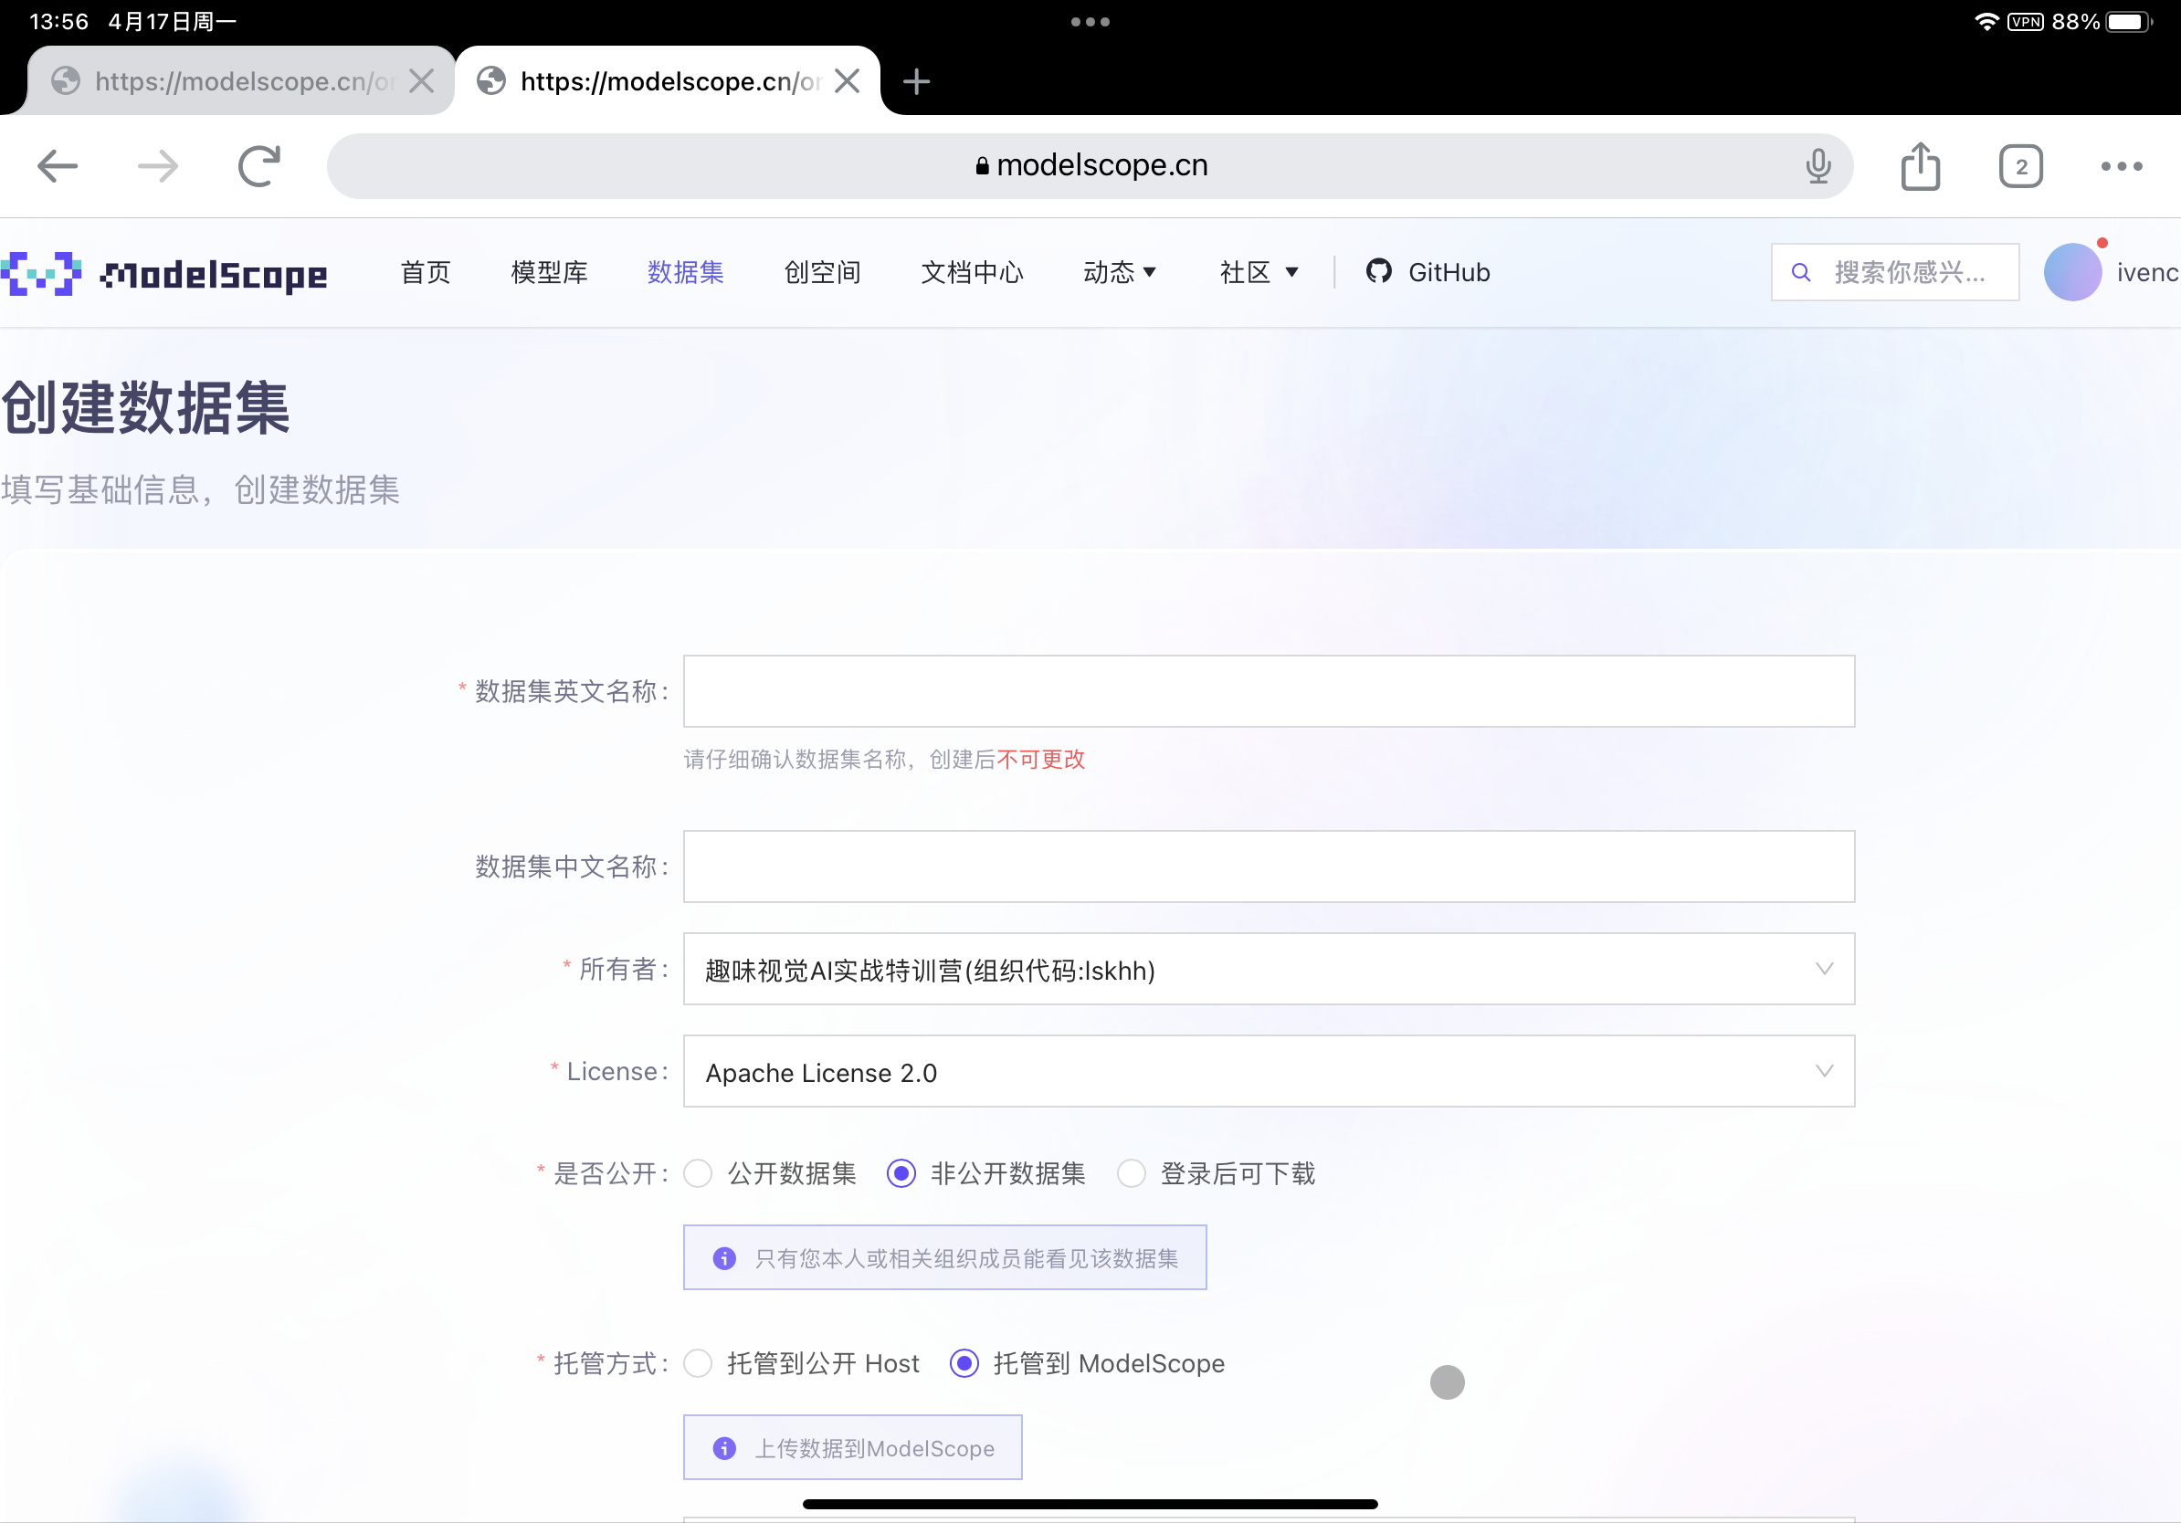2181x1523 pixels.
Task: Switch to the 模型库 navigation tab
Action: (x=549, y=272)
